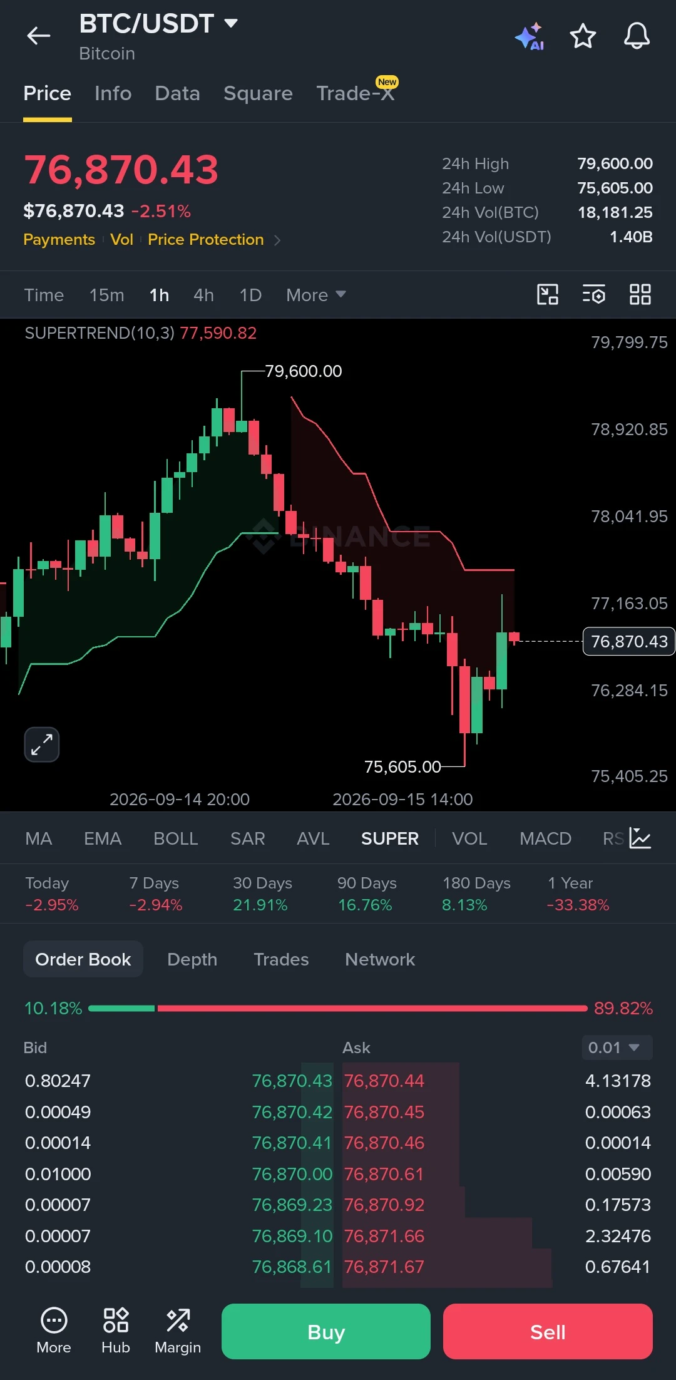Screen dimensions: 676x1380
Task: Toggle the MA indicator
Action: click(39, 838)
